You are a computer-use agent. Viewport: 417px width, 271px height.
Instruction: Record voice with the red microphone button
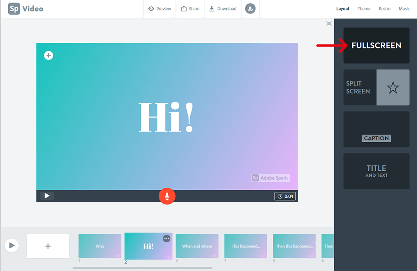point(167,196)
